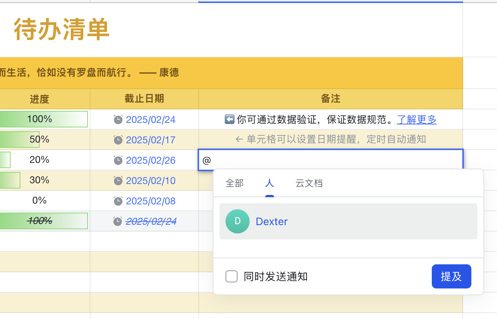Enable the 同时发送通知 checkbox

(x=232, y=276)
